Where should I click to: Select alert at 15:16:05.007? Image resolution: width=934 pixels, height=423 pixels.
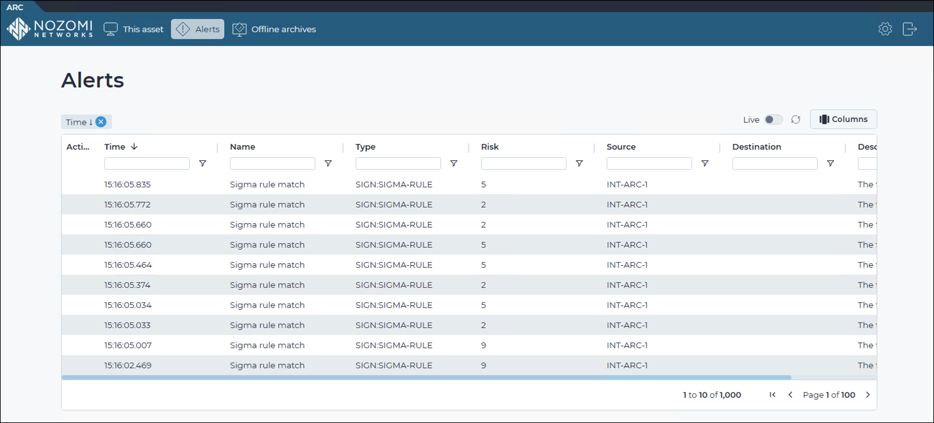pyautogui.click(x=469, y=345)
